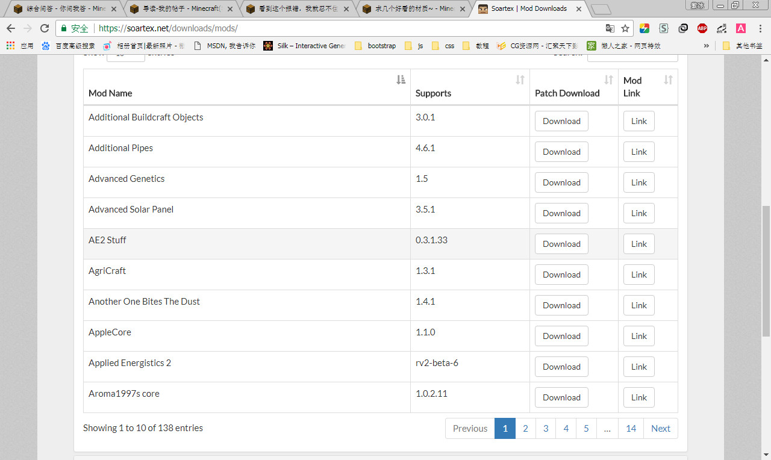Image resolution: width=771 pixels, height=460 pixels.
Task: Open a new browser tab
Action: tap(601, 10)
